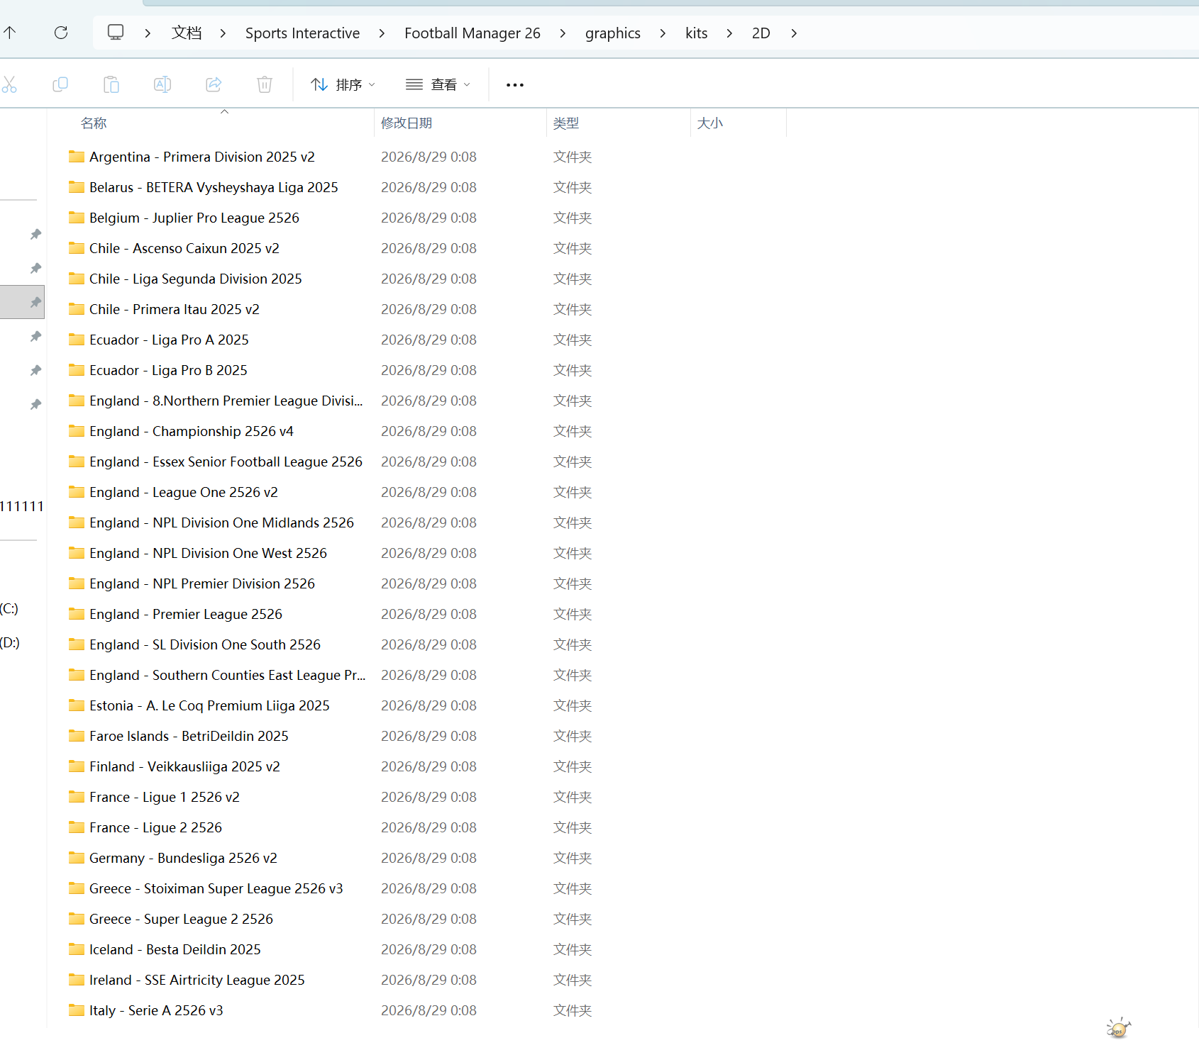Refresh the current folder view
Image resolution: width=1199 pixels, height=1045 pixels.
pos(61,33)
